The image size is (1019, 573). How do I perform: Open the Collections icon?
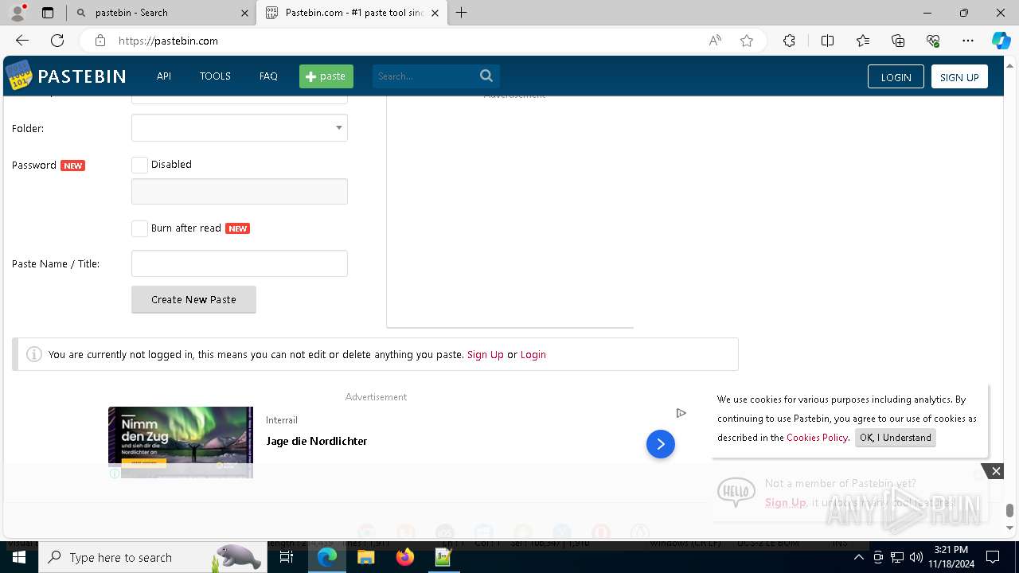pos(898,41)
